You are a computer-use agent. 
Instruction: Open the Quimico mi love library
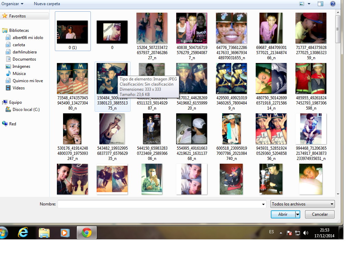tap(28, 81)
